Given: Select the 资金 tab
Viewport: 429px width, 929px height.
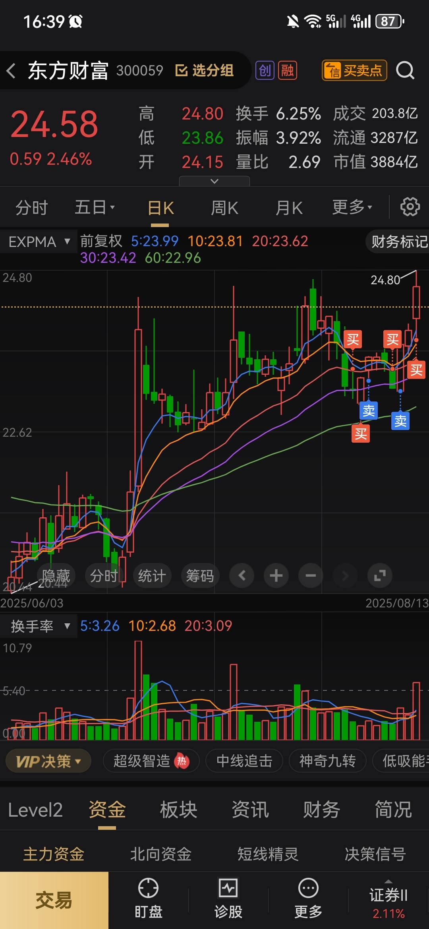Looking at the screenshot, I should click(107, 810).
